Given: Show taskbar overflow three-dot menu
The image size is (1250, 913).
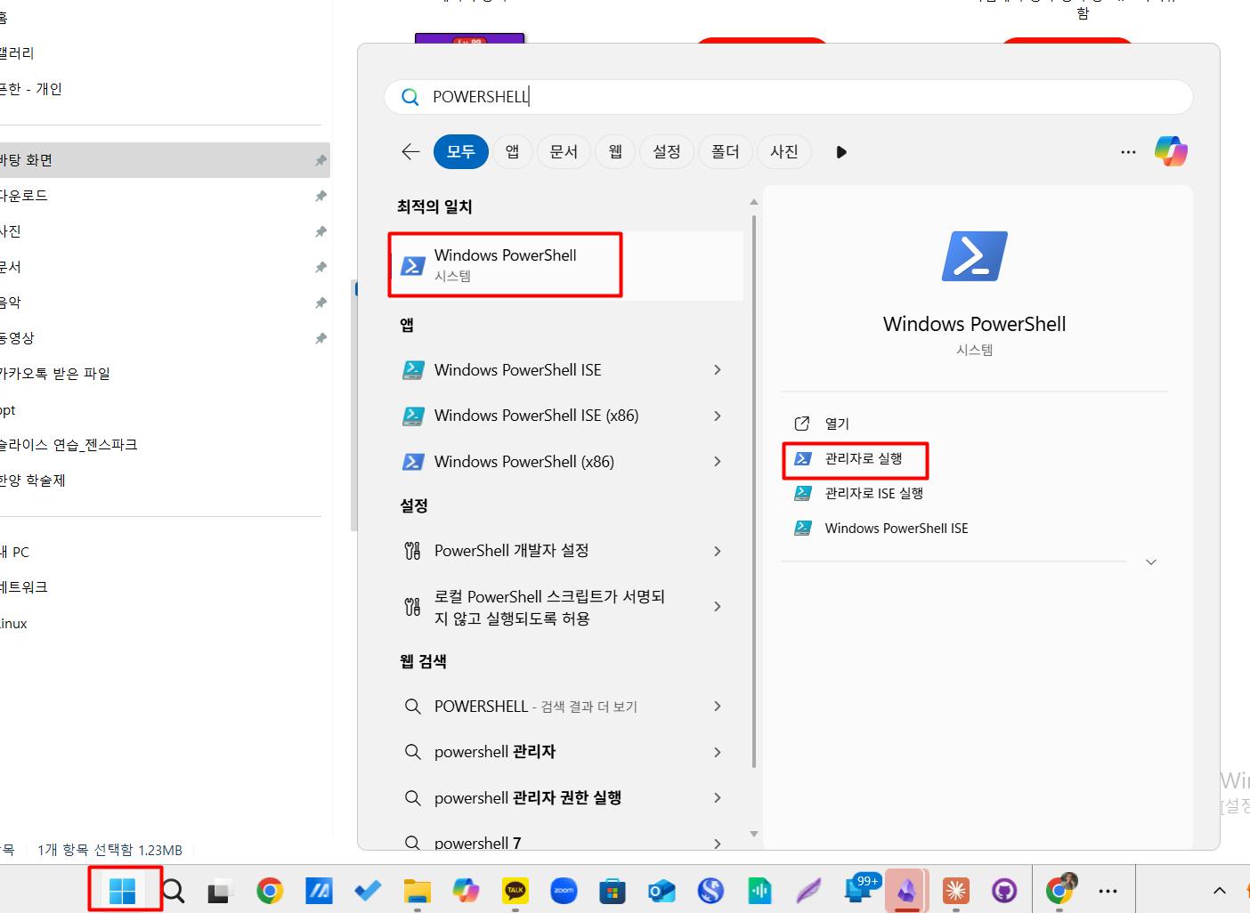Looking at the screenshot, I should click(1108, 891).
